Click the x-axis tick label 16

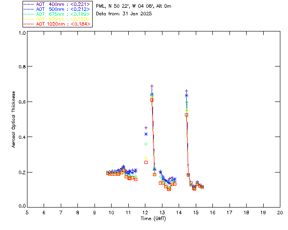[x=212, y=212]
